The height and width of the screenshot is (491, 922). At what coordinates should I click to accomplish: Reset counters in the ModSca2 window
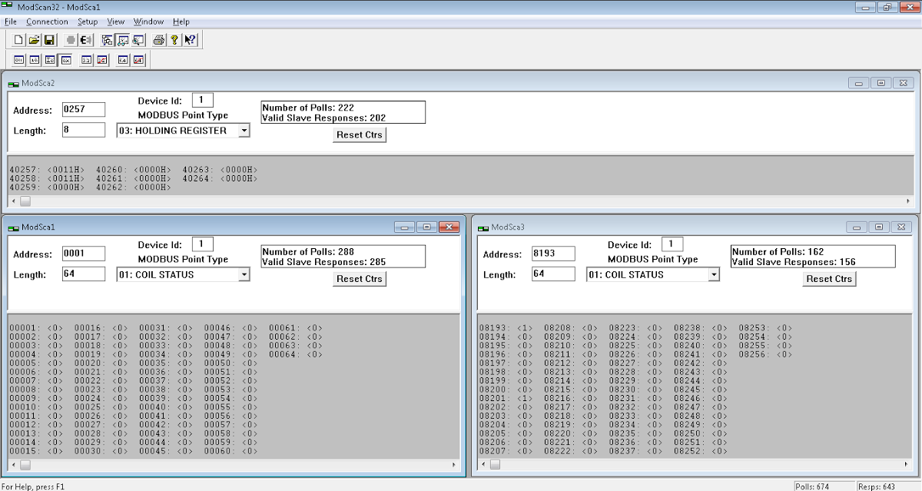(360, 134)
